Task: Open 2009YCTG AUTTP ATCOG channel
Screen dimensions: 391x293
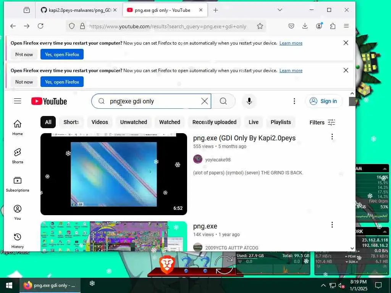Action: coord(232,248)
